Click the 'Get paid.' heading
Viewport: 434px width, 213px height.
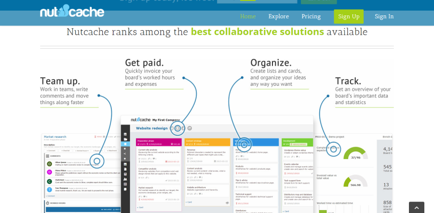[144, 63]
